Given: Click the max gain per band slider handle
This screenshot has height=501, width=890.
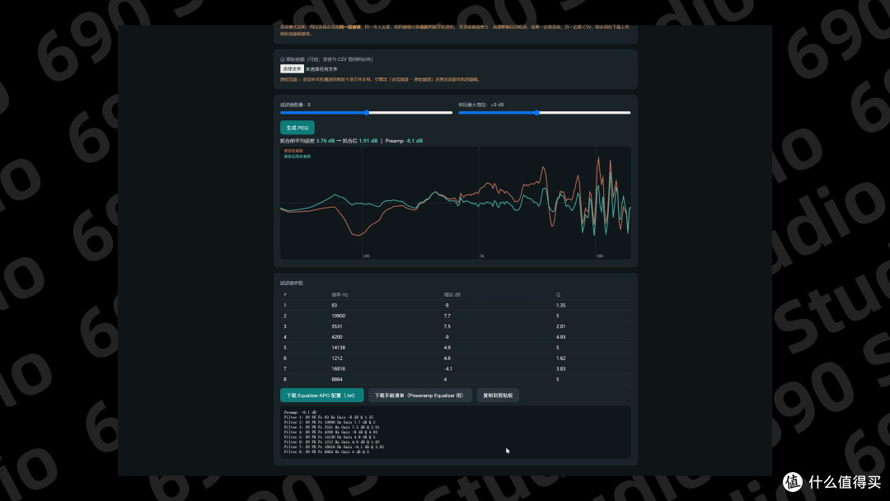Looking at the screenshot, I should pyautogui.click(x=537, y=113).
